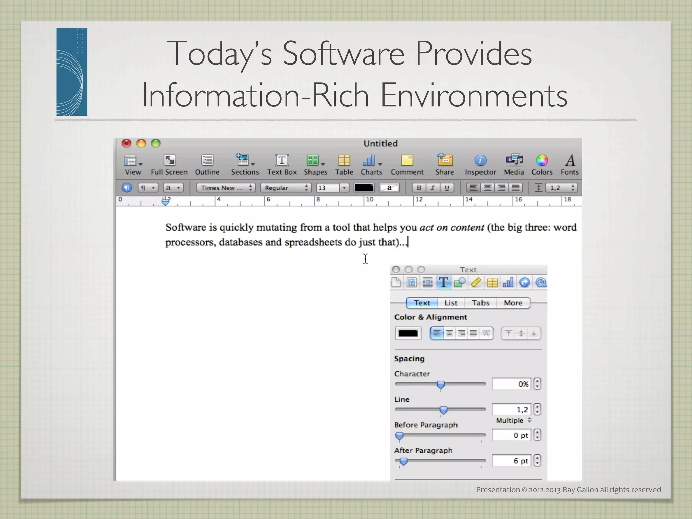Toggle Italic in format bar

click(x=433, y=188)
